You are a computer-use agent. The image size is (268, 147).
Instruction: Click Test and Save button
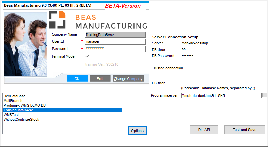[245, 130]
